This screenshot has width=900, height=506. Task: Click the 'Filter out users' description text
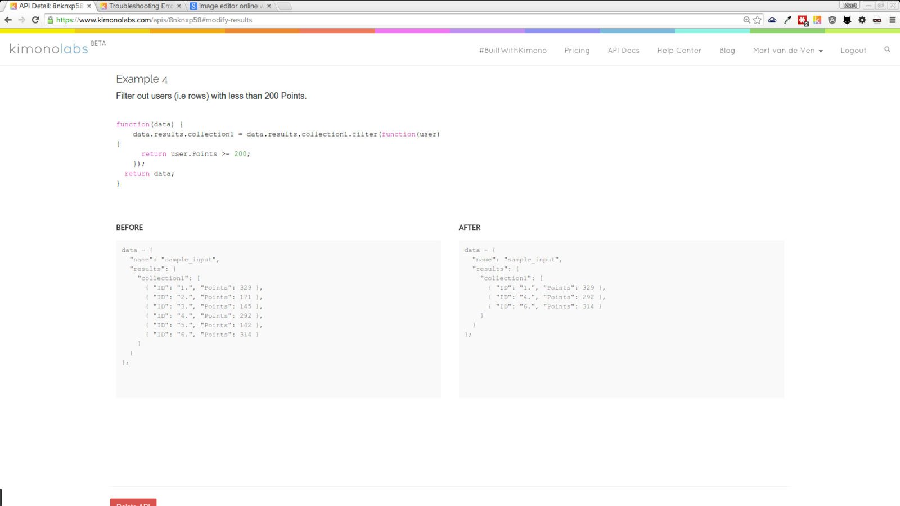click(211, 96)
